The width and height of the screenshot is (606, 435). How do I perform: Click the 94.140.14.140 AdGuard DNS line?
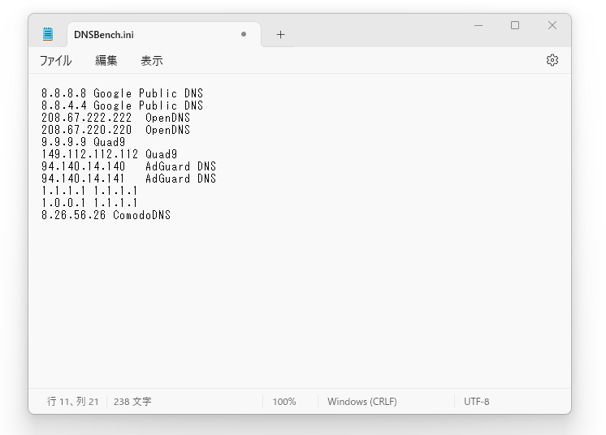click(x=128, y=166)
